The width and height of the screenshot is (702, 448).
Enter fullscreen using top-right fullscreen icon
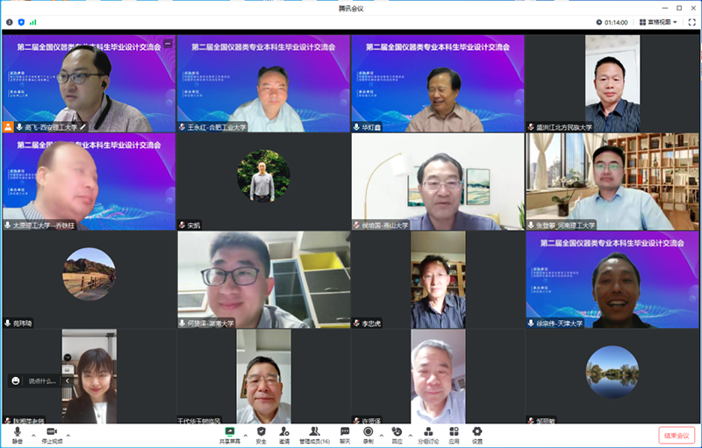[690, 22]
